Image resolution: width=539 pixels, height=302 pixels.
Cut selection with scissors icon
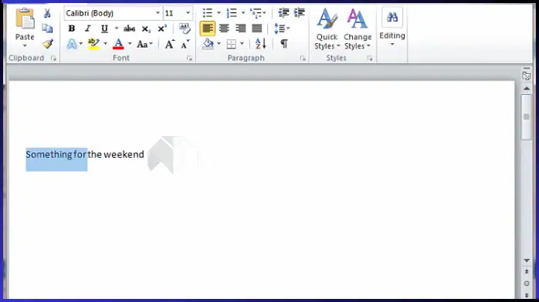[x=47, y=13]
